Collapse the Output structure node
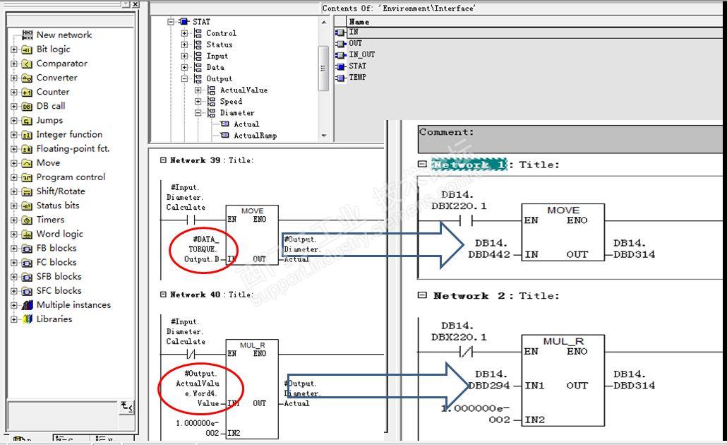 (x=184, y=78)
